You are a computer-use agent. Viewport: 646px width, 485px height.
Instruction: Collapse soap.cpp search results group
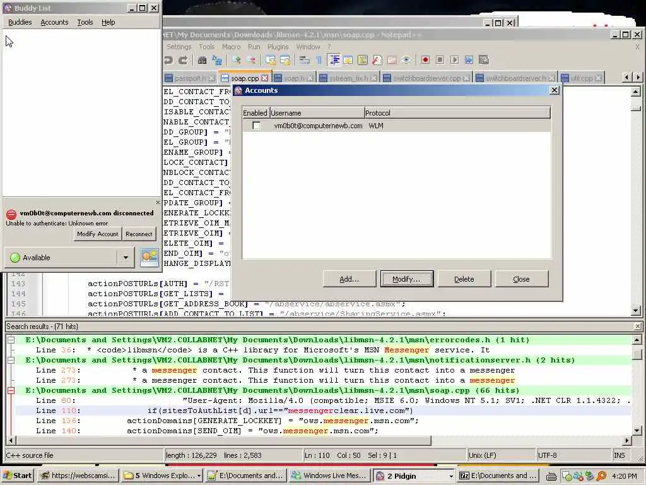pos(11,390)
